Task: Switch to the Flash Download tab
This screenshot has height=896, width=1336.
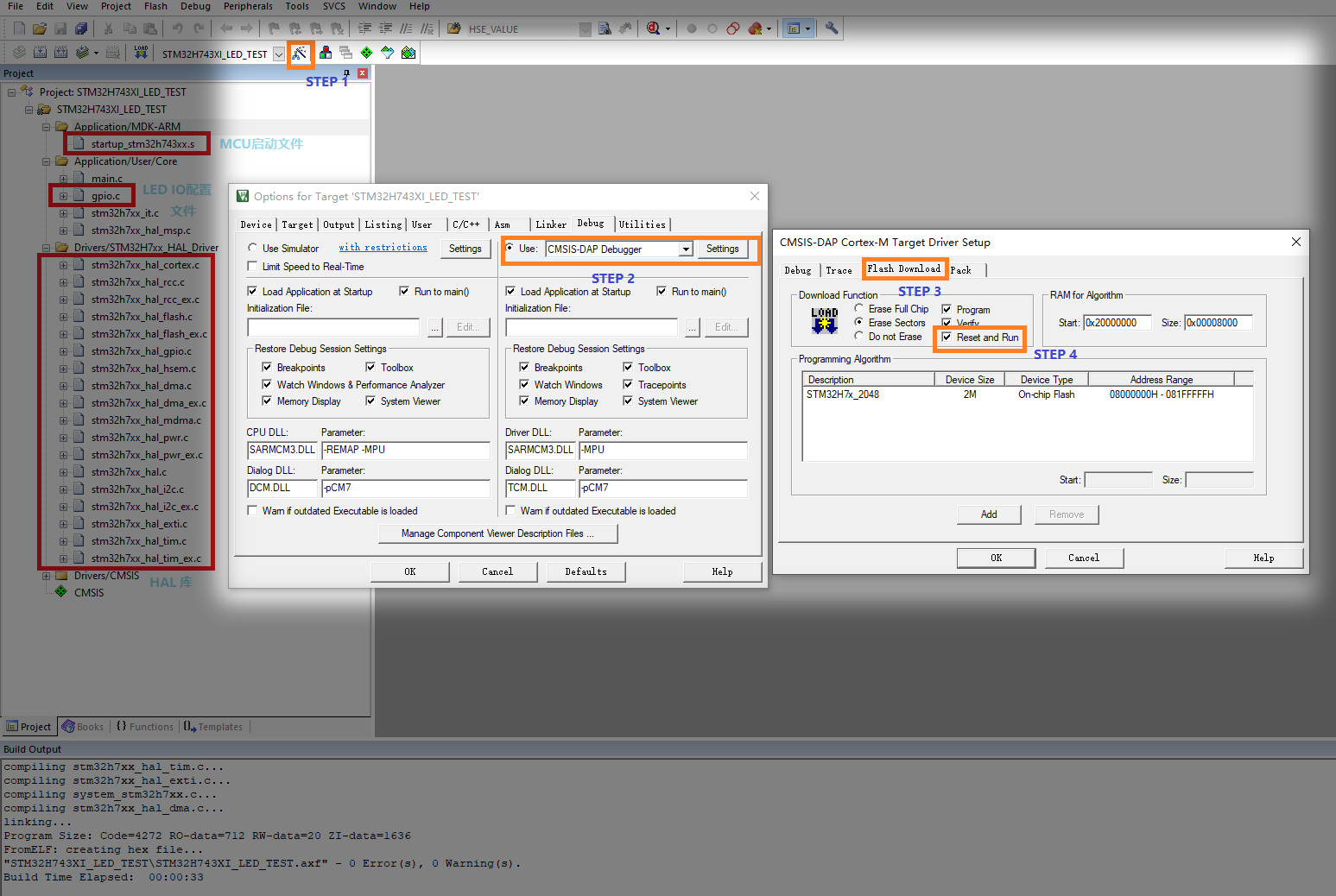Action: 904,269
